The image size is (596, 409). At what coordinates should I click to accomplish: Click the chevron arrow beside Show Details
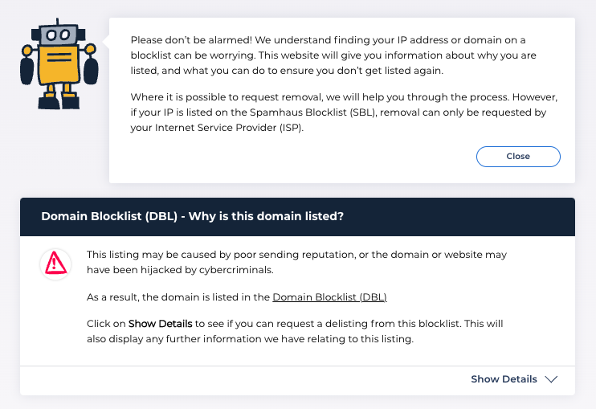coord(551,379)
